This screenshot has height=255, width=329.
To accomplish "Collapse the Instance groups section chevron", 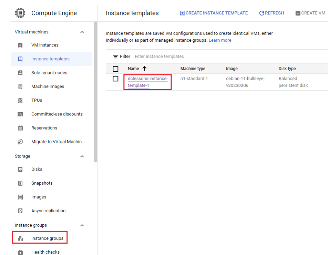I will point(82,225).
